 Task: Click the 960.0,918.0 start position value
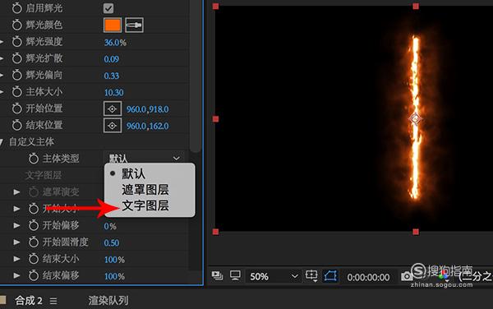click(147, 109)
